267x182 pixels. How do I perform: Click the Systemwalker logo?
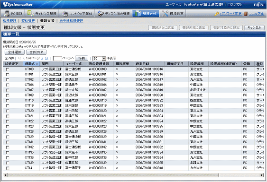[18, 4]
